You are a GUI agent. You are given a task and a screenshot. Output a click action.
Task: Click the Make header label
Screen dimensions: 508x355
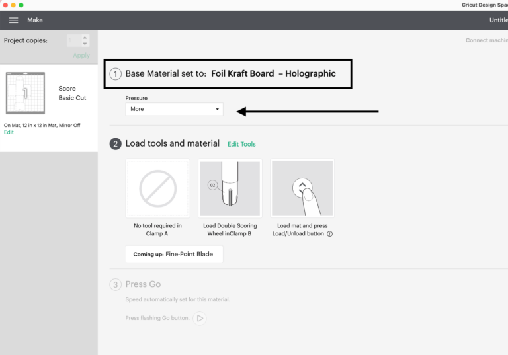(35, 20)
